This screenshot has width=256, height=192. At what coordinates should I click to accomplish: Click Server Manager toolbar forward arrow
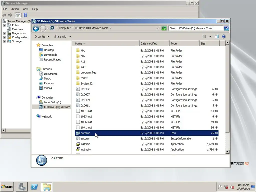coord(10,15)
